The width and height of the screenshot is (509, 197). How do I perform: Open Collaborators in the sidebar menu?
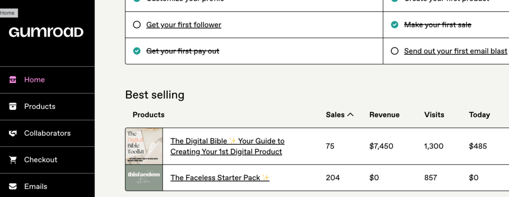pos(47,133)
